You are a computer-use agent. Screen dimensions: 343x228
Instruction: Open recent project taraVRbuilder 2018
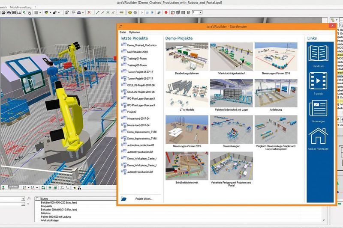(x=137, y=52)
